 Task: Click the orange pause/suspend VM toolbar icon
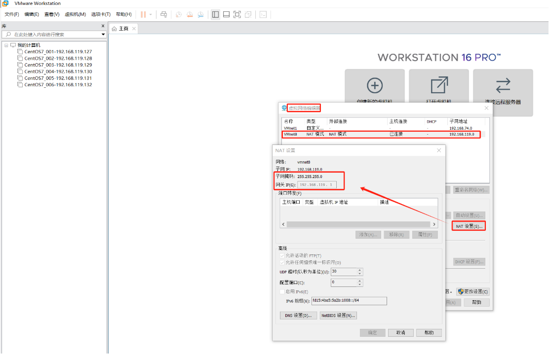(x=143, y=14)
